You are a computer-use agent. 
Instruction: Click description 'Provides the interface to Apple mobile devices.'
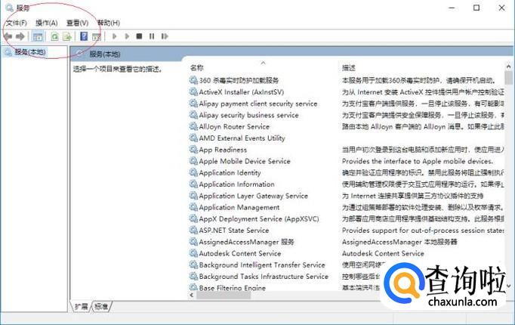coord(418,161)
